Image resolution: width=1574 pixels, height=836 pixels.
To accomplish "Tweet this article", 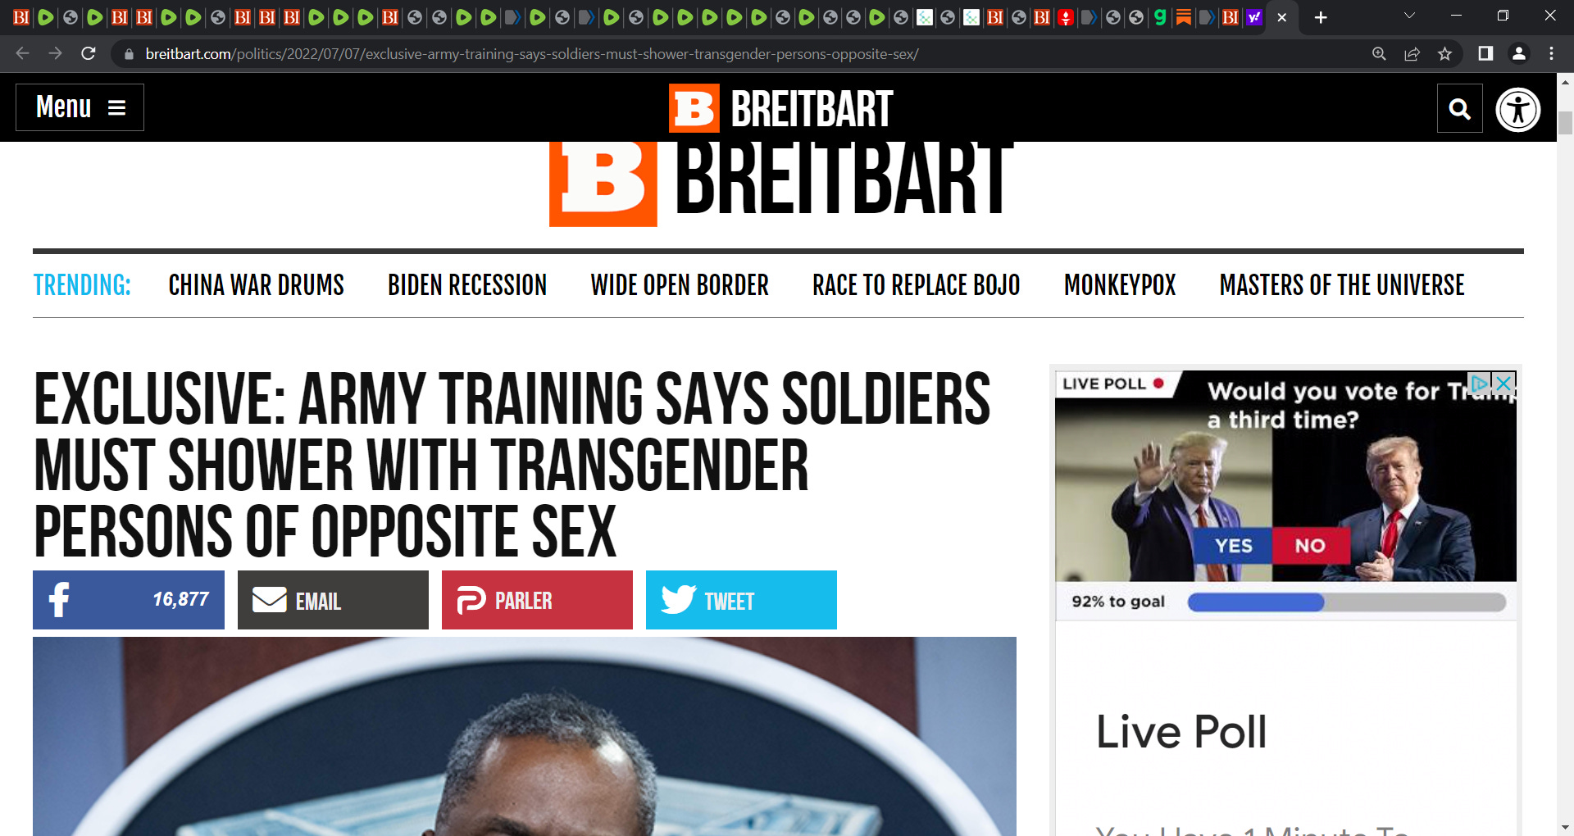I will pos(741,600).
